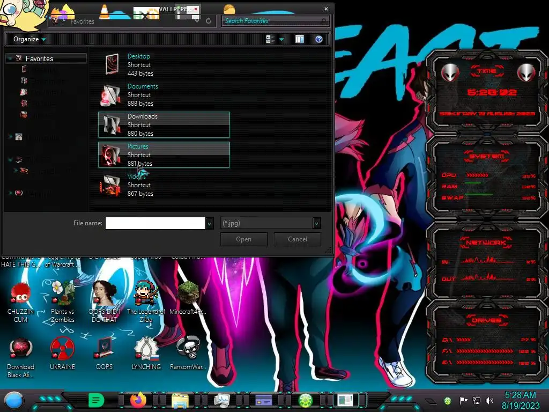Open the OOPS desktop icon
549x412 pixels.
[105, 354]
